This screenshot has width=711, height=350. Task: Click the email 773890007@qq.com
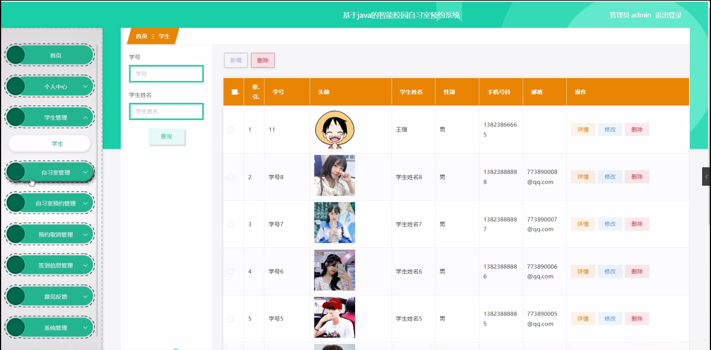tap(542, 224)
